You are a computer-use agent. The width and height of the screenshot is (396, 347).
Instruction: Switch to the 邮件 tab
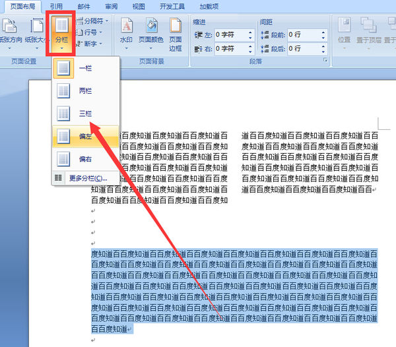[84, 7]
